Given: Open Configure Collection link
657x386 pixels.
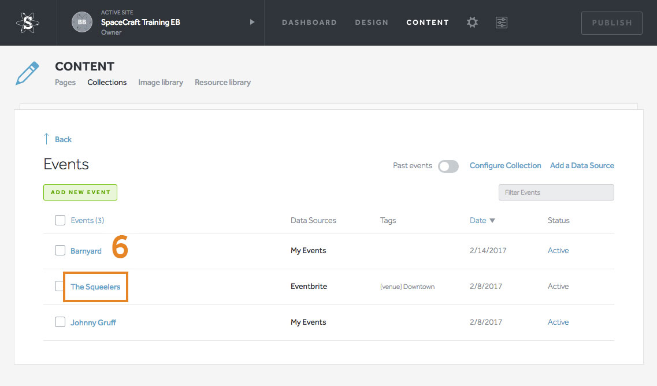Looking at the screenshot, I should pos(506,165).
